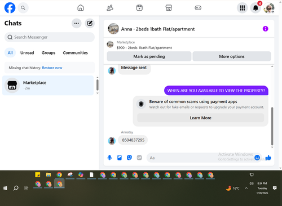
Task: Record voice clip with microphone icon
Action: point(109,158)
